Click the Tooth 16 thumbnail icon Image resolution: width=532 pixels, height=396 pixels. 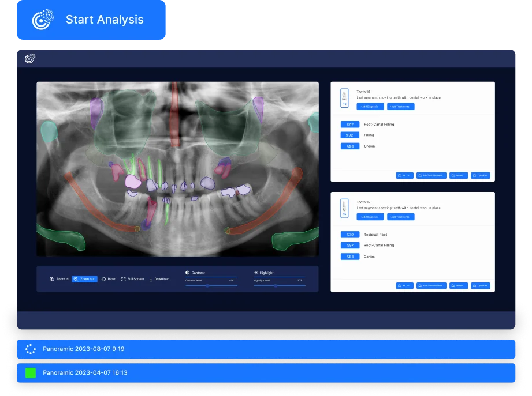tap(344, 98)
